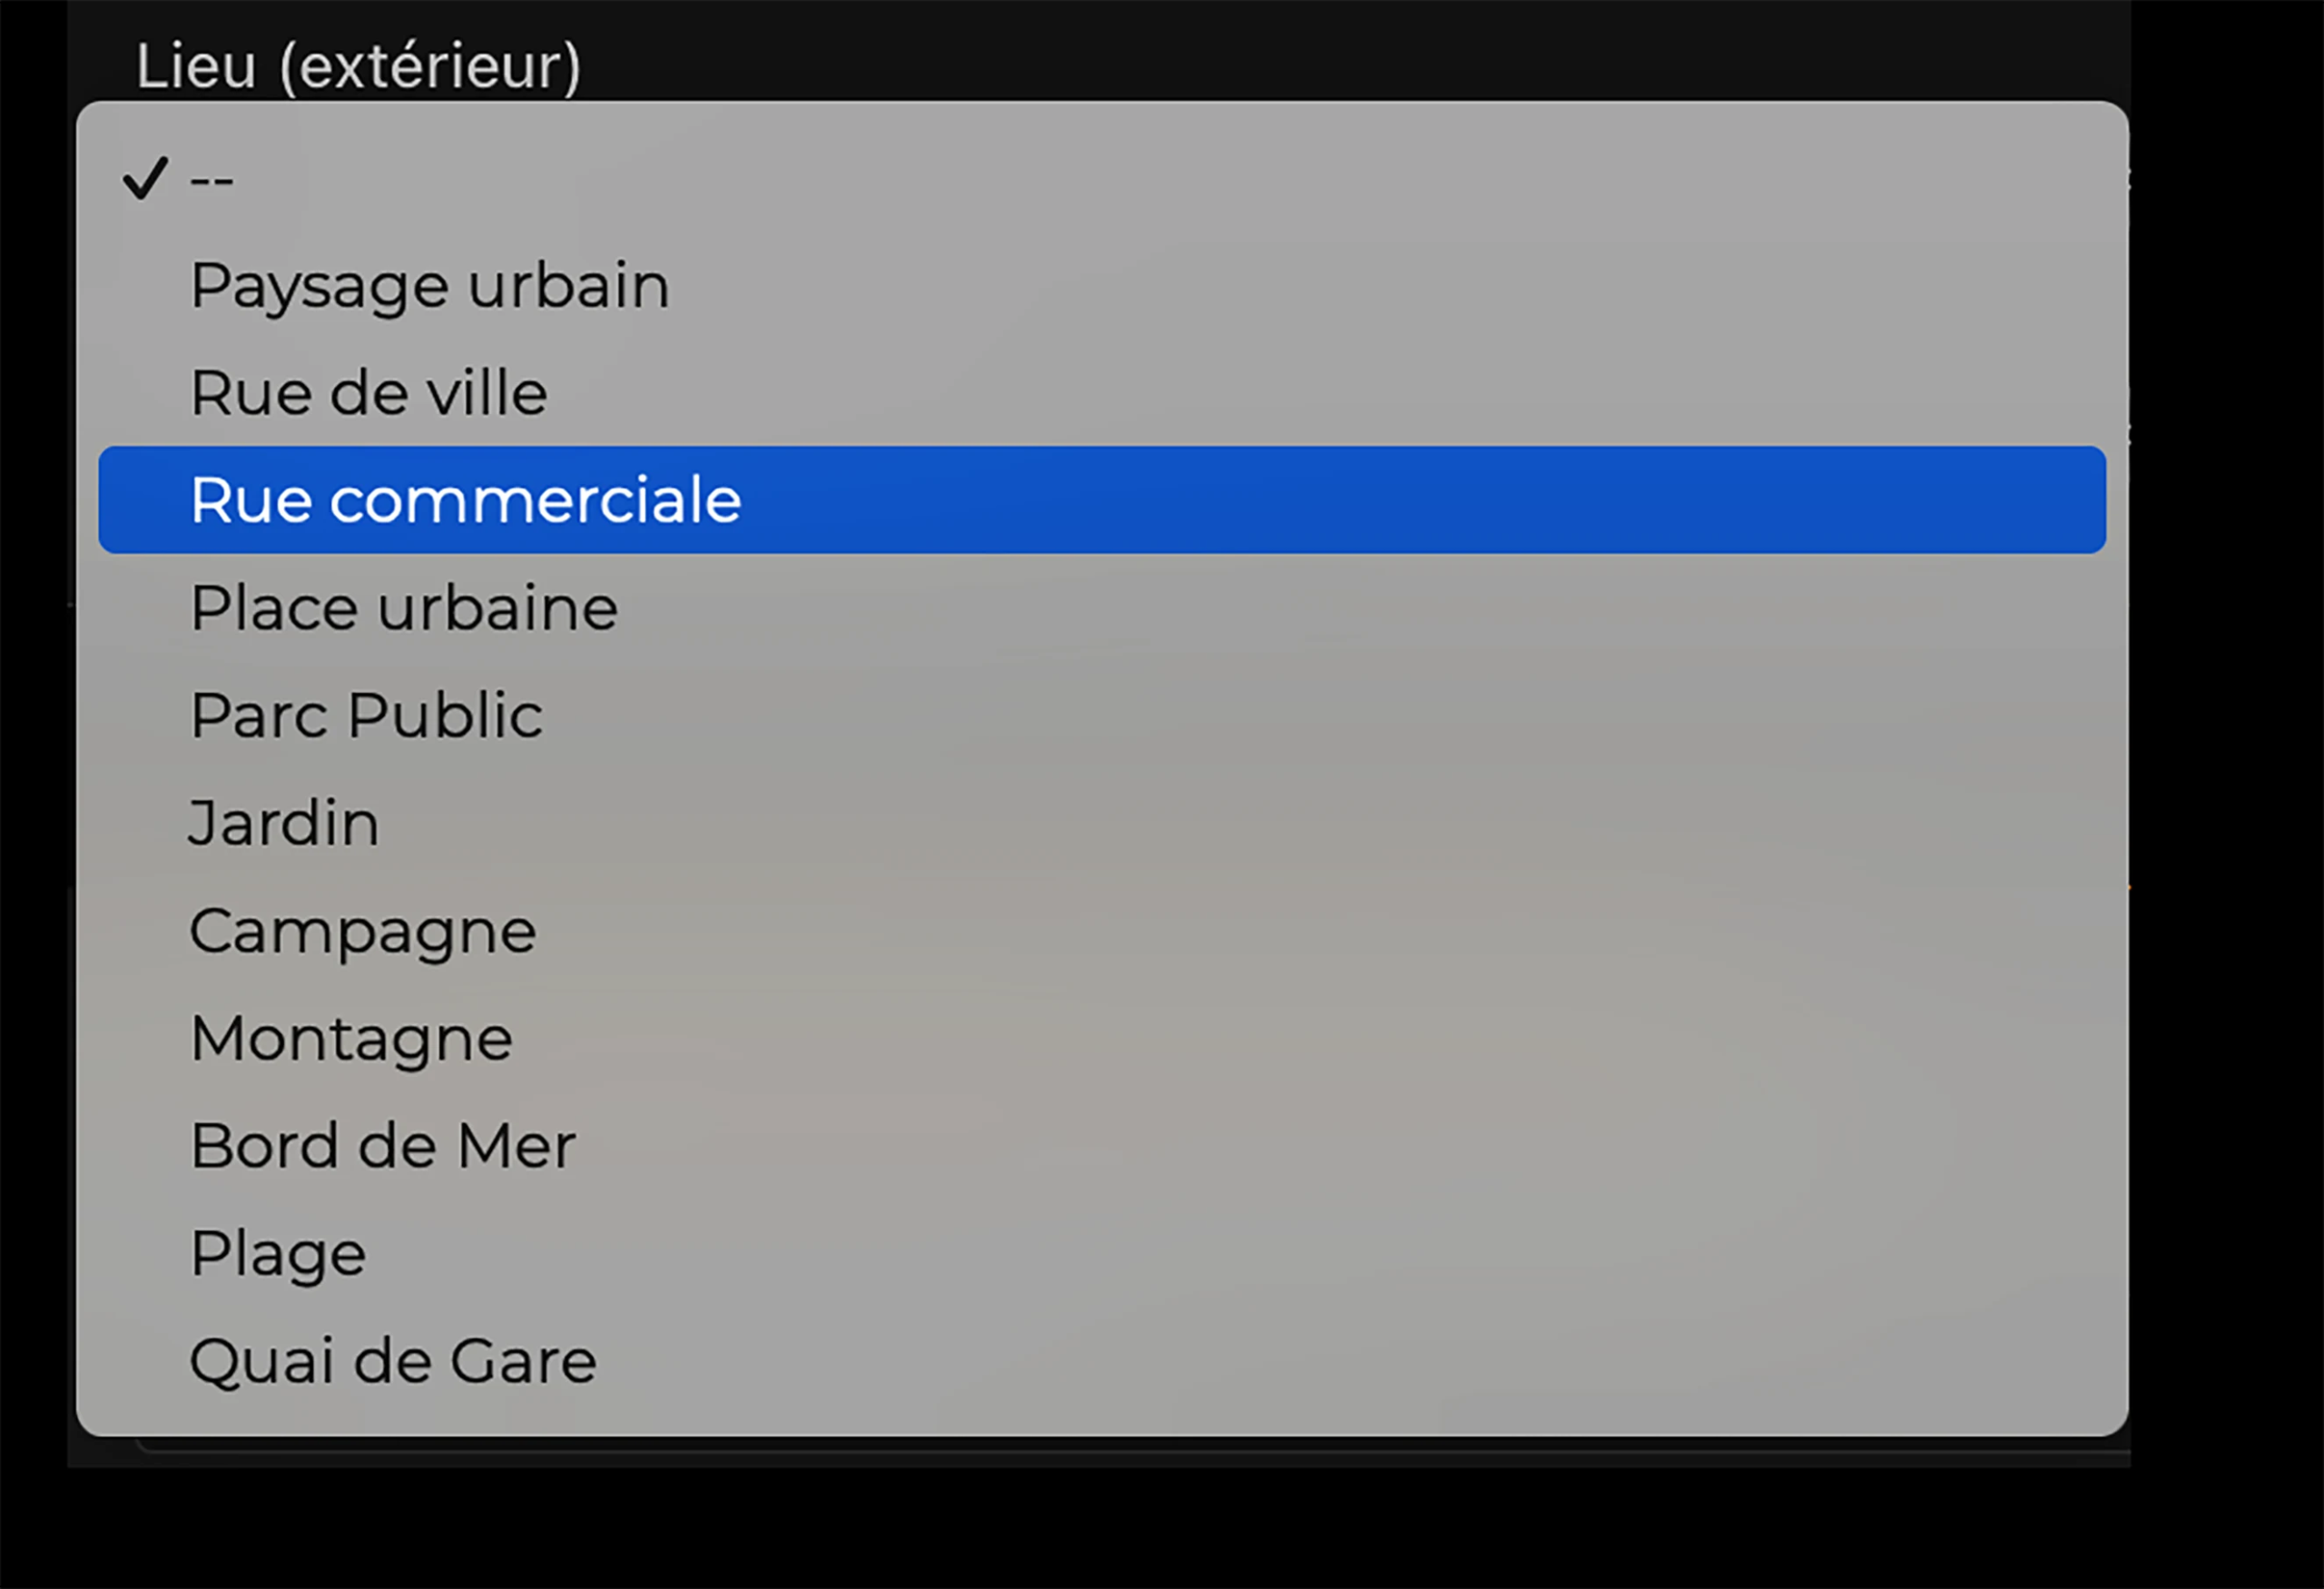This screenshot has height=1589, width=2324.
Task: Set the location to "Campagne"
Action: (362, 931)
